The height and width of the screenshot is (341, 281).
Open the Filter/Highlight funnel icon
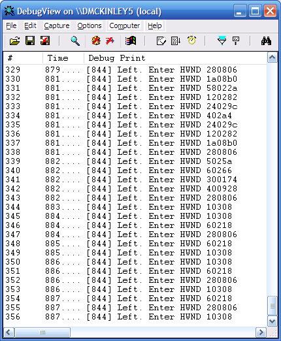coord(222,41)
